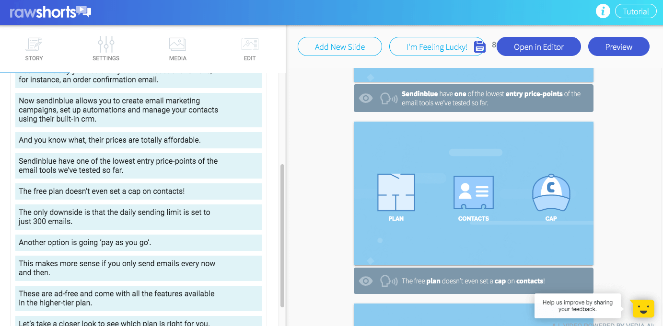This screenshot has height=326, width=663.
Task: Select story line 'This makes more sense if'
Action: 139,268
